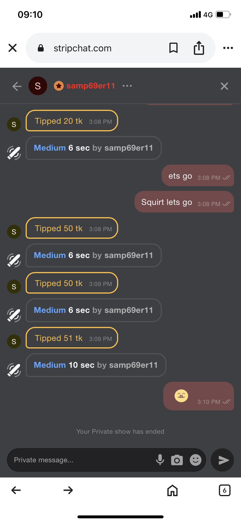Open the emoji picker smiley icon
The width and height of the screenshot is (241, 523).
(x=196, y=460)
